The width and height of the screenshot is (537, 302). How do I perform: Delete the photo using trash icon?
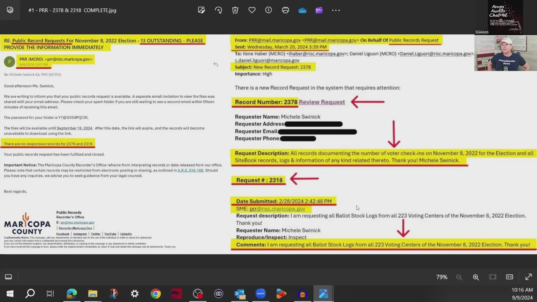(x=235, y=10)
